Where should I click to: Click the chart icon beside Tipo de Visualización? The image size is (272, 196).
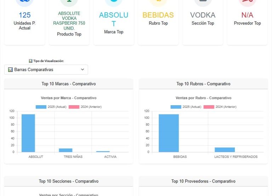(30, 61)
